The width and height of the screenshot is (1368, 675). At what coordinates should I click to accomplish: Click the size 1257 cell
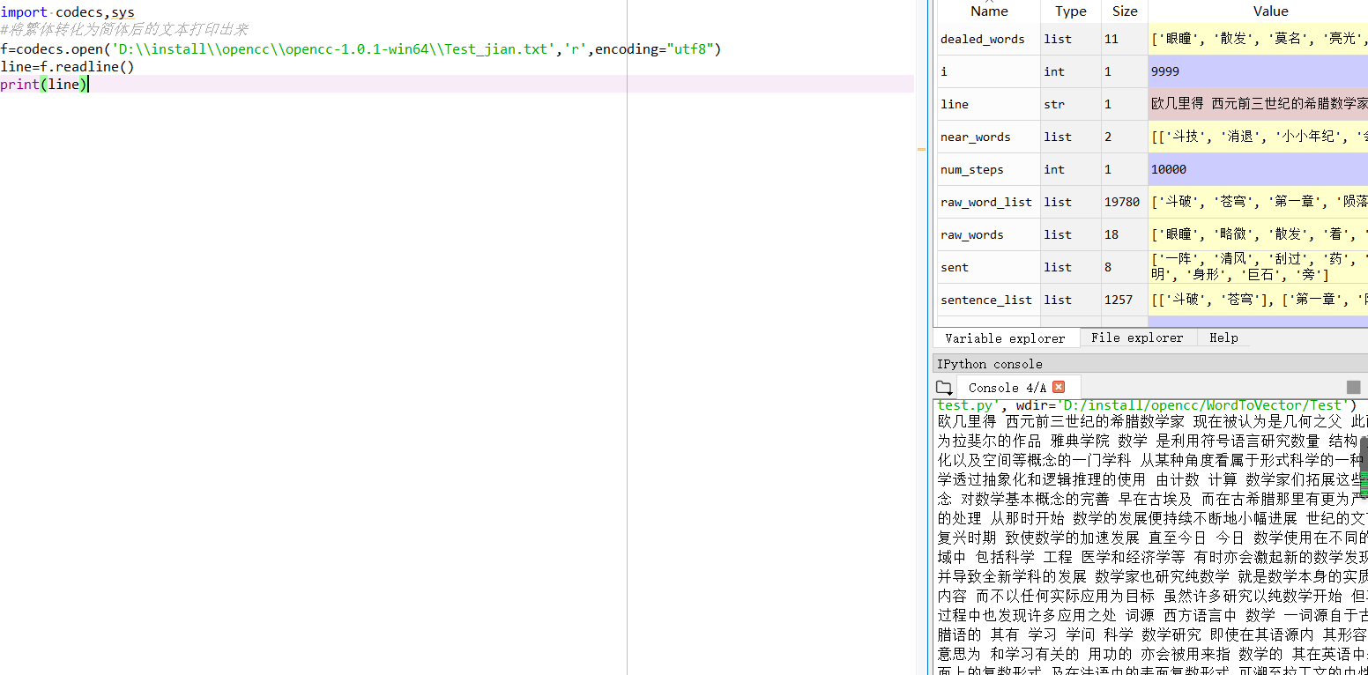(1124, 300)
